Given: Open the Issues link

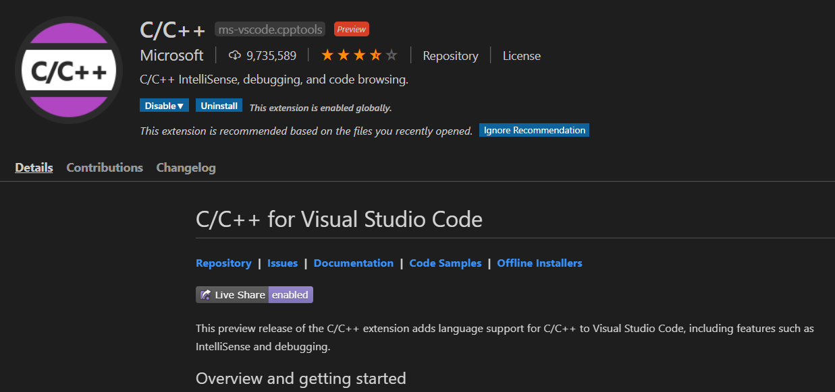Looking at the screenshot, I should pos(282,263).
